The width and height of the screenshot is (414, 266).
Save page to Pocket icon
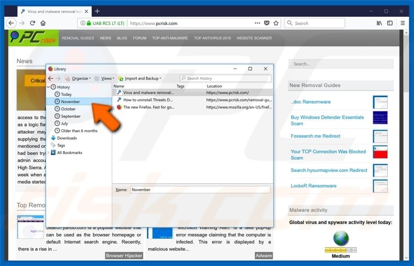(x=267, y=23)
